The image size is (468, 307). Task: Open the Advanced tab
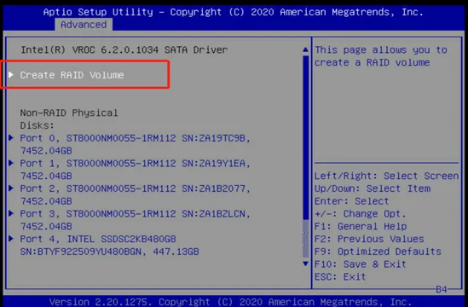point(84,25)
